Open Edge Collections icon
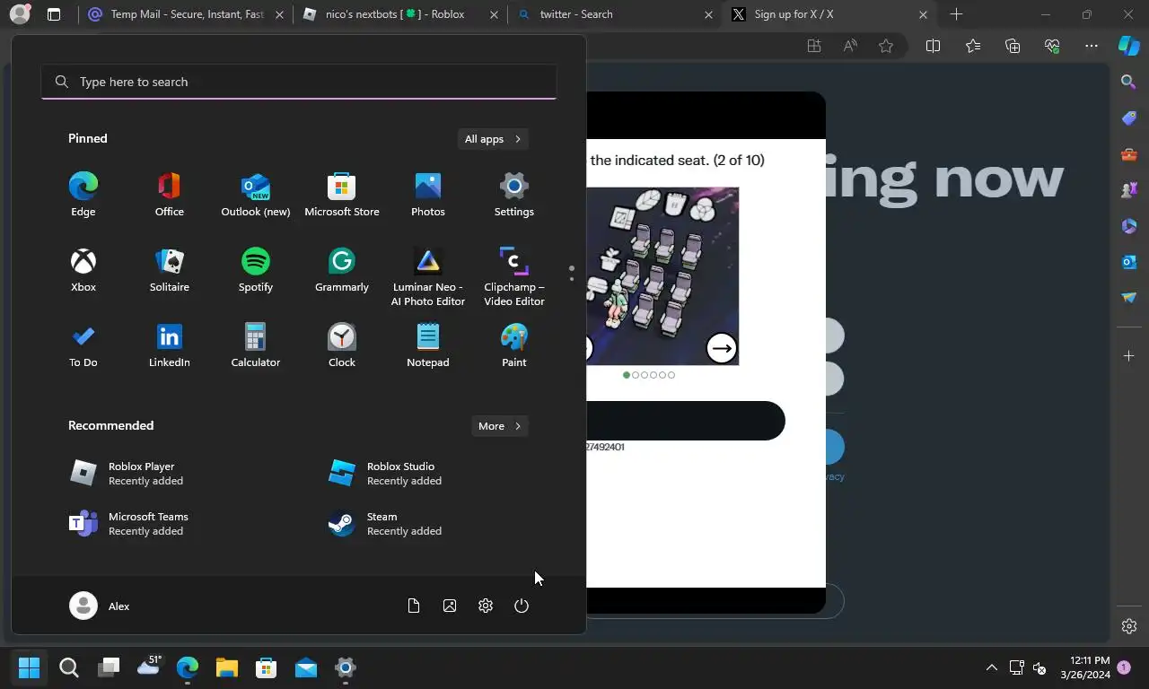This screenshot has width=1149, height=689. [1013, 46]
